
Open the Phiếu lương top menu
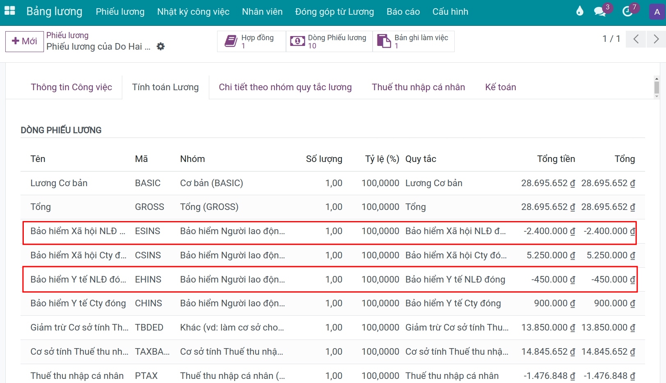coord(120,11)
